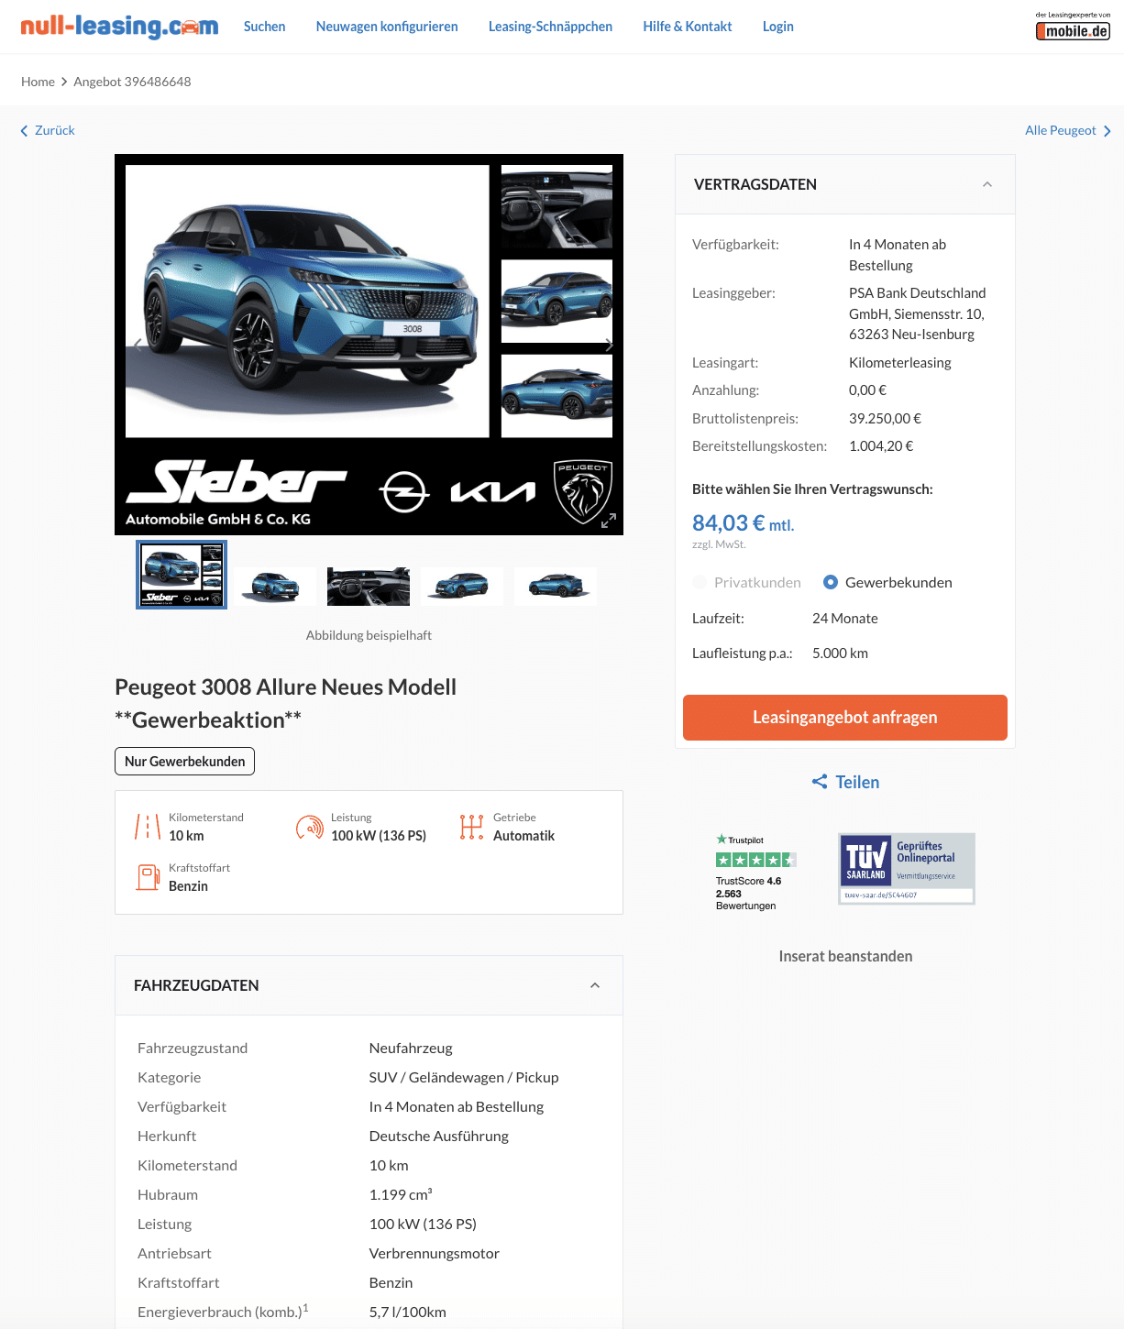Select the Gewerbekunden radio option

click(x=831, y=582)
